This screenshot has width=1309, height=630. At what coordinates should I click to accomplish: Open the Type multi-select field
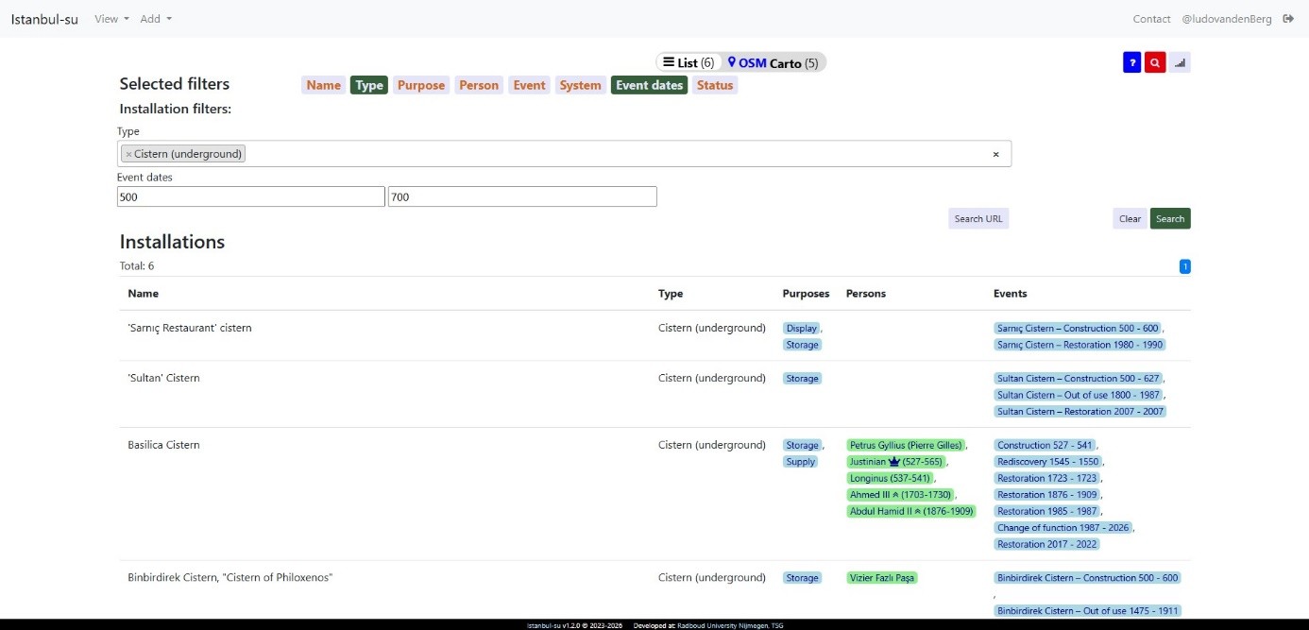(x=564, y=154)
